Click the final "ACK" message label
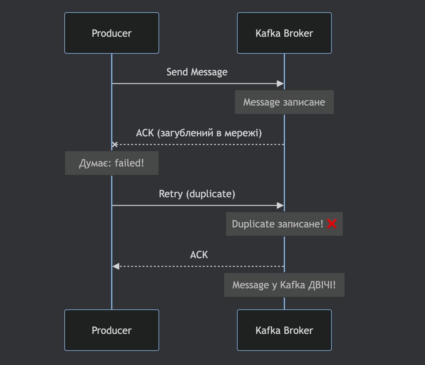The image size is (425, 365). tap(199, 255)
